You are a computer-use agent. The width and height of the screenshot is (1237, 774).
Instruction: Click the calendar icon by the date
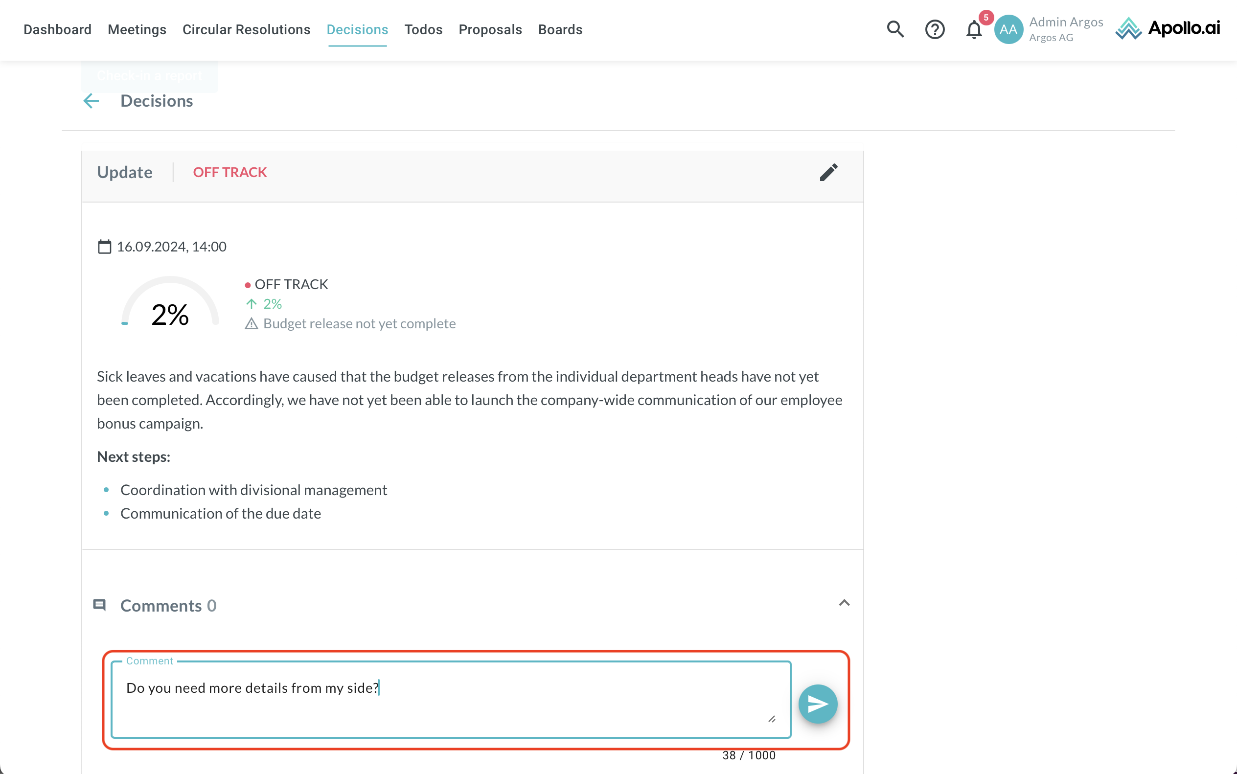104,247
